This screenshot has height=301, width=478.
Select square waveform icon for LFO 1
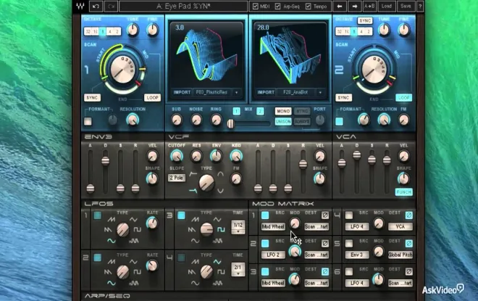coord(138,229)
